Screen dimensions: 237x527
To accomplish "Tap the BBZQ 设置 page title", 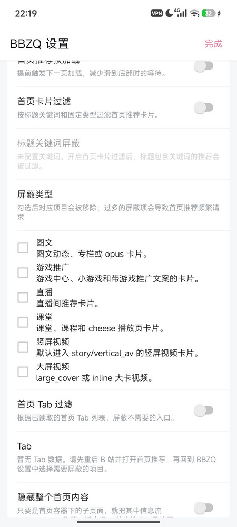I will 39,44.
